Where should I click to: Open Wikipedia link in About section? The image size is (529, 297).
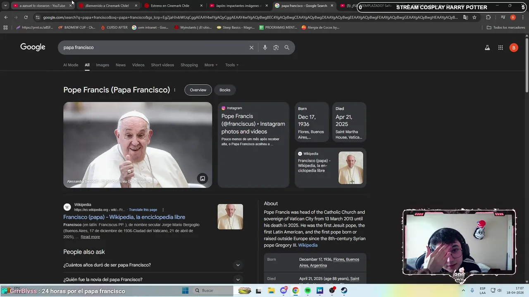pyautogui.click(x=308, y=245)
